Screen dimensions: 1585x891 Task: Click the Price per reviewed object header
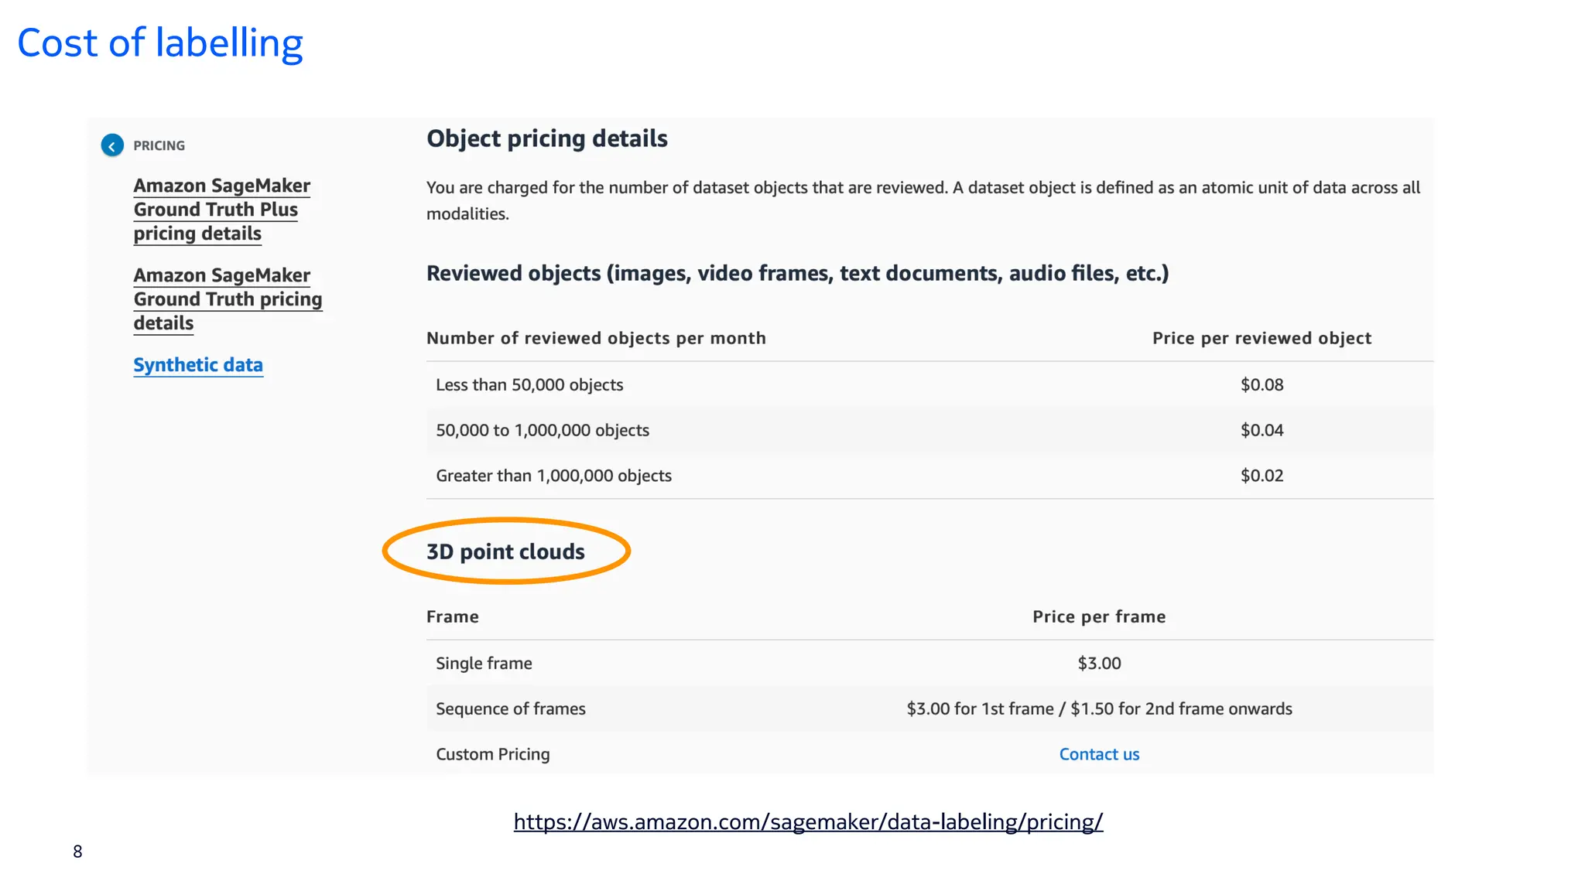click(x=1261, y=338)
